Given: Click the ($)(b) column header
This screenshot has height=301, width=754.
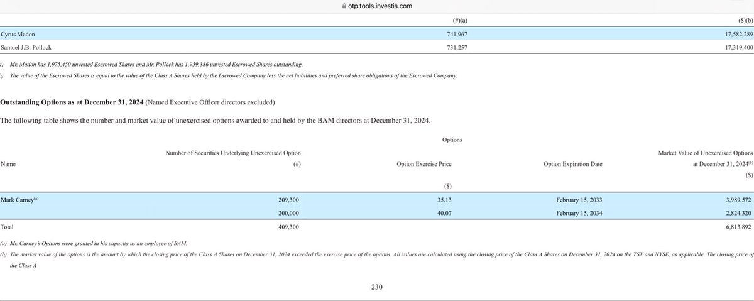Looking at the screenshot, I should click(745, 21).
